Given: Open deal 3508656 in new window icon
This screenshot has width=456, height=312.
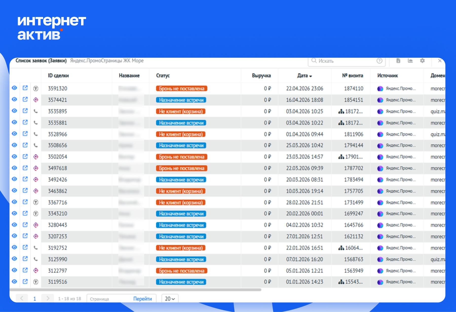Looking at the screenshot, I should coord(25,145).
